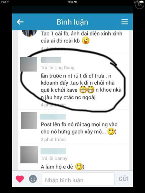This screenshot has width=145, height=193.
Task: Tap the '2 phút trước' timestamp
Action: point(53,140)
